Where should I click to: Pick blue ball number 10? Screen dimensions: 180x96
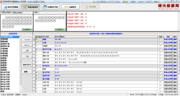coord(36,20)
